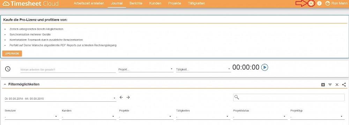This screenshot has height=125, width=349.
Task: Collapse the Filtermöglichkeiten section
Action: tap(5, 84)
